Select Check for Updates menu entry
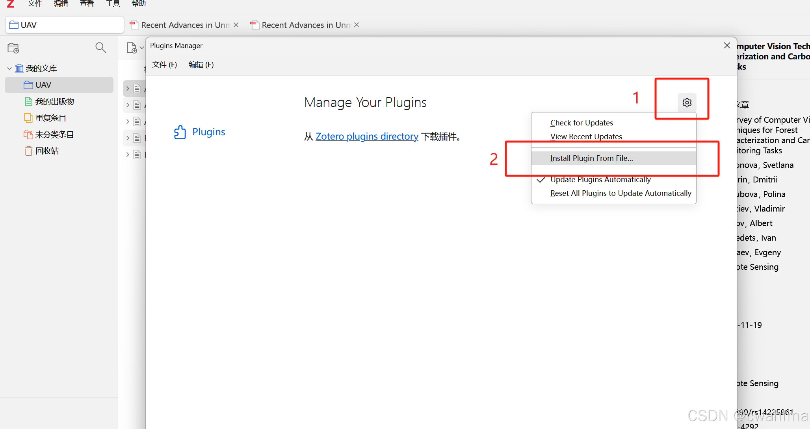This screenshot has height=429, width=810. point(581,123)
